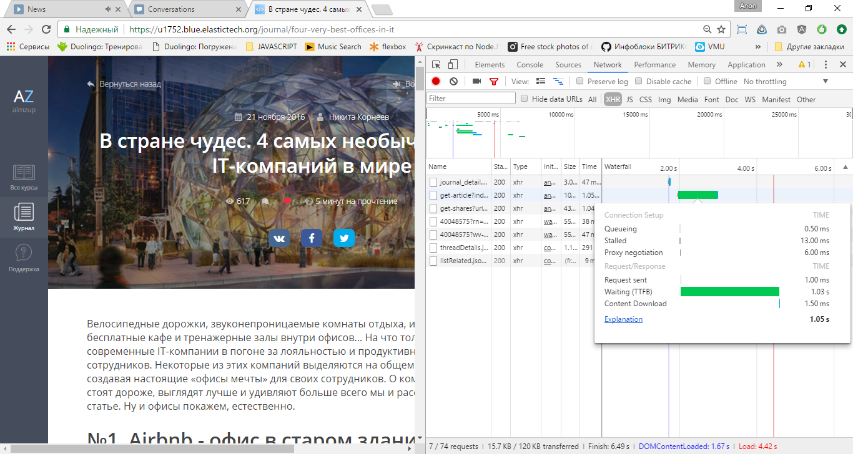Expand the hidden DevTools tabs chevron

(x=779, y=64)
